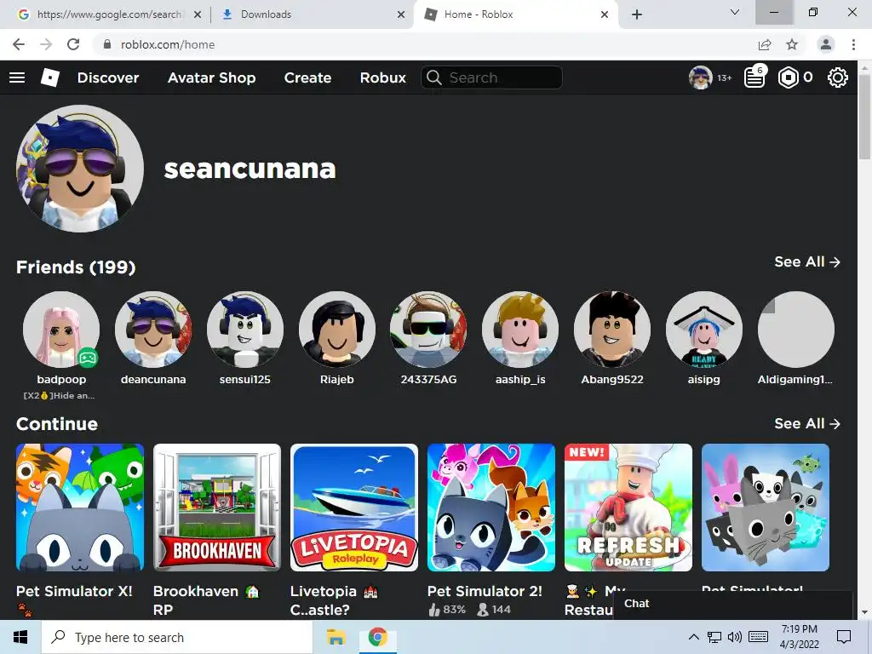Open the notifications icon with badge
The height and width of the screenshot is (654, 872).
(754, 77)
